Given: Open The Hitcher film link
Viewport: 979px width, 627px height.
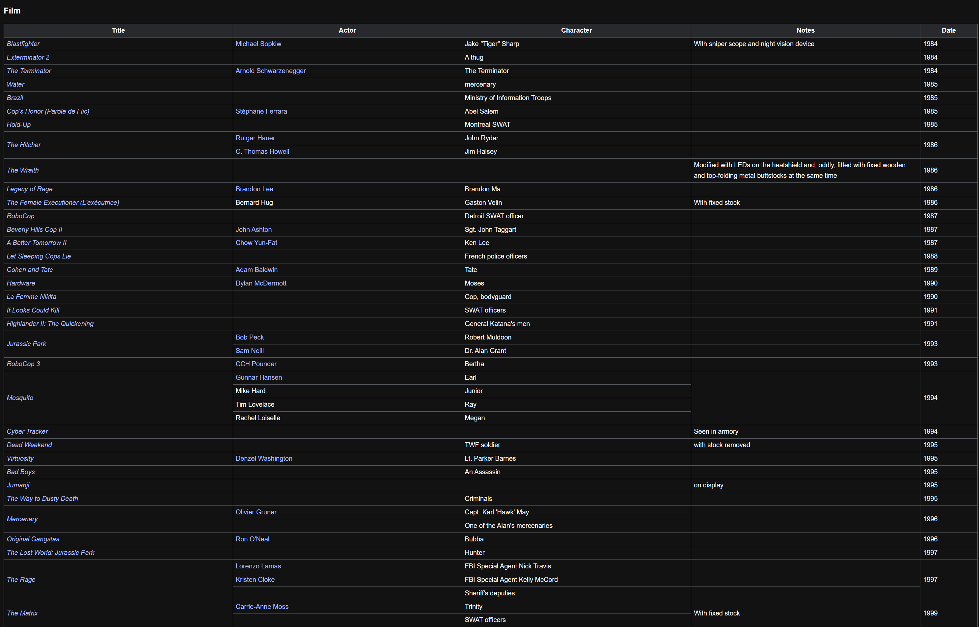Looking at the screenshot, I should click(24, 145).
